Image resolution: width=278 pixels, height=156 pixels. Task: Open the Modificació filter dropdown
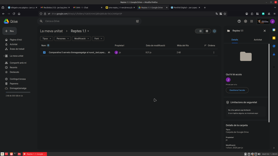(81, 39)
